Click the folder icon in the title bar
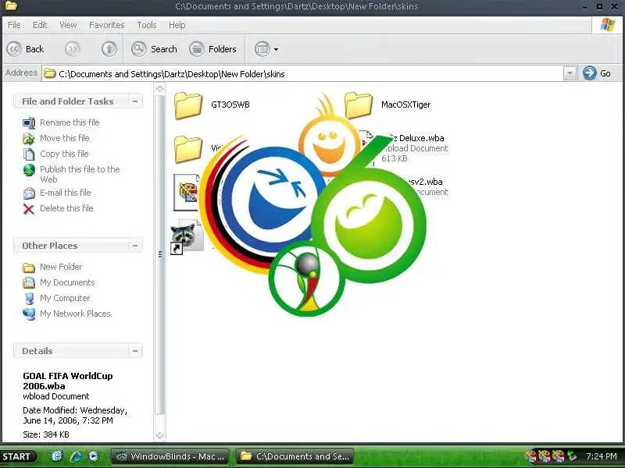 click(11, 5)
